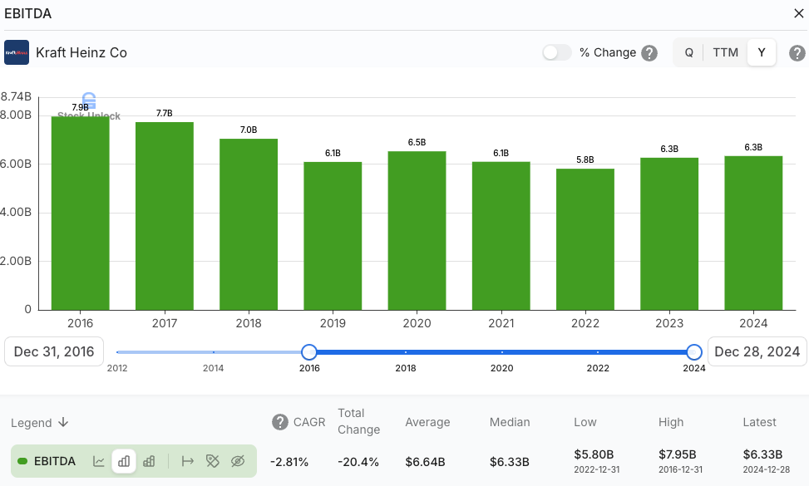The image size is (809, 486).
Task: Click the Kraft Heinz Co company name
Action: (81, 52)
